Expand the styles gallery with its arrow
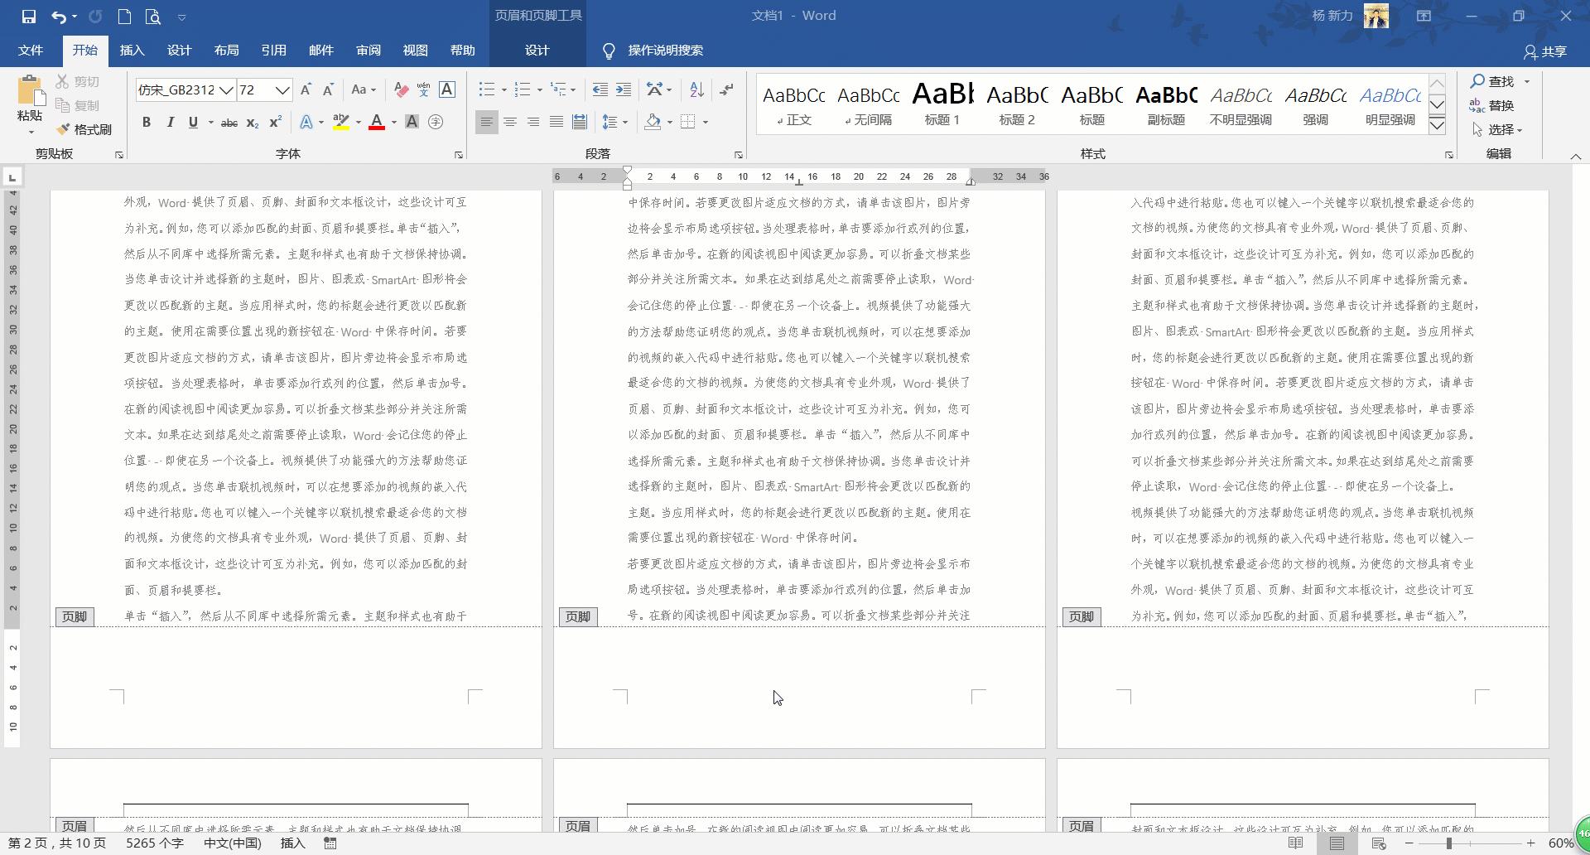 point(1437,126)
